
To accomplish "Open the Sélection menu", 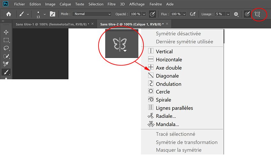I will (x=96, y=4).
